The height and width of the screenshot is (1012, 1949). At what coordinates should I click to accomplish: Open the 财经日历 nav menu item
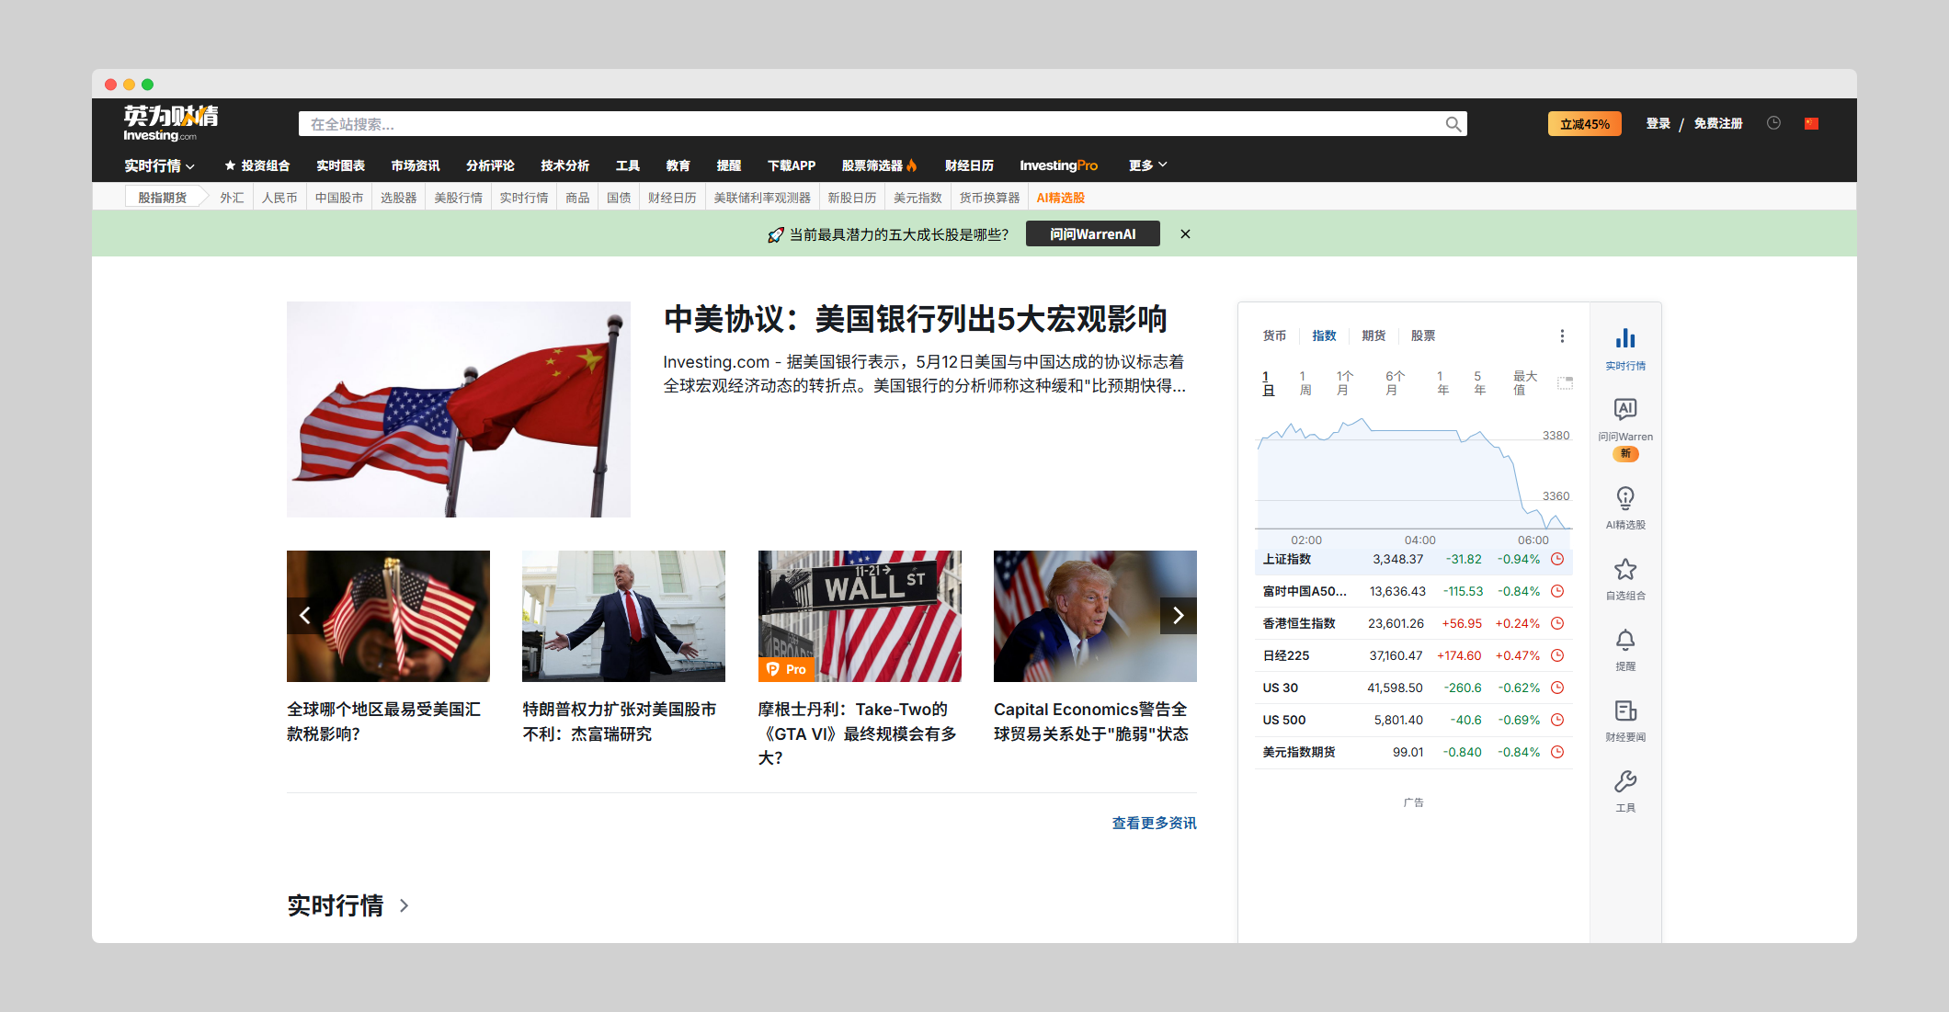[969, 165]
